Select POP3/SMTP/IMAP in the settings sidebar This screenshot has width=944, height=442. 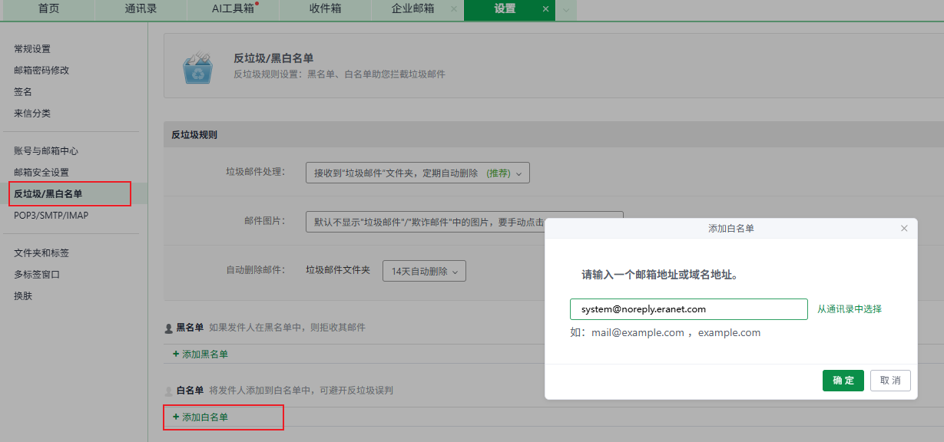click(51, 216)
